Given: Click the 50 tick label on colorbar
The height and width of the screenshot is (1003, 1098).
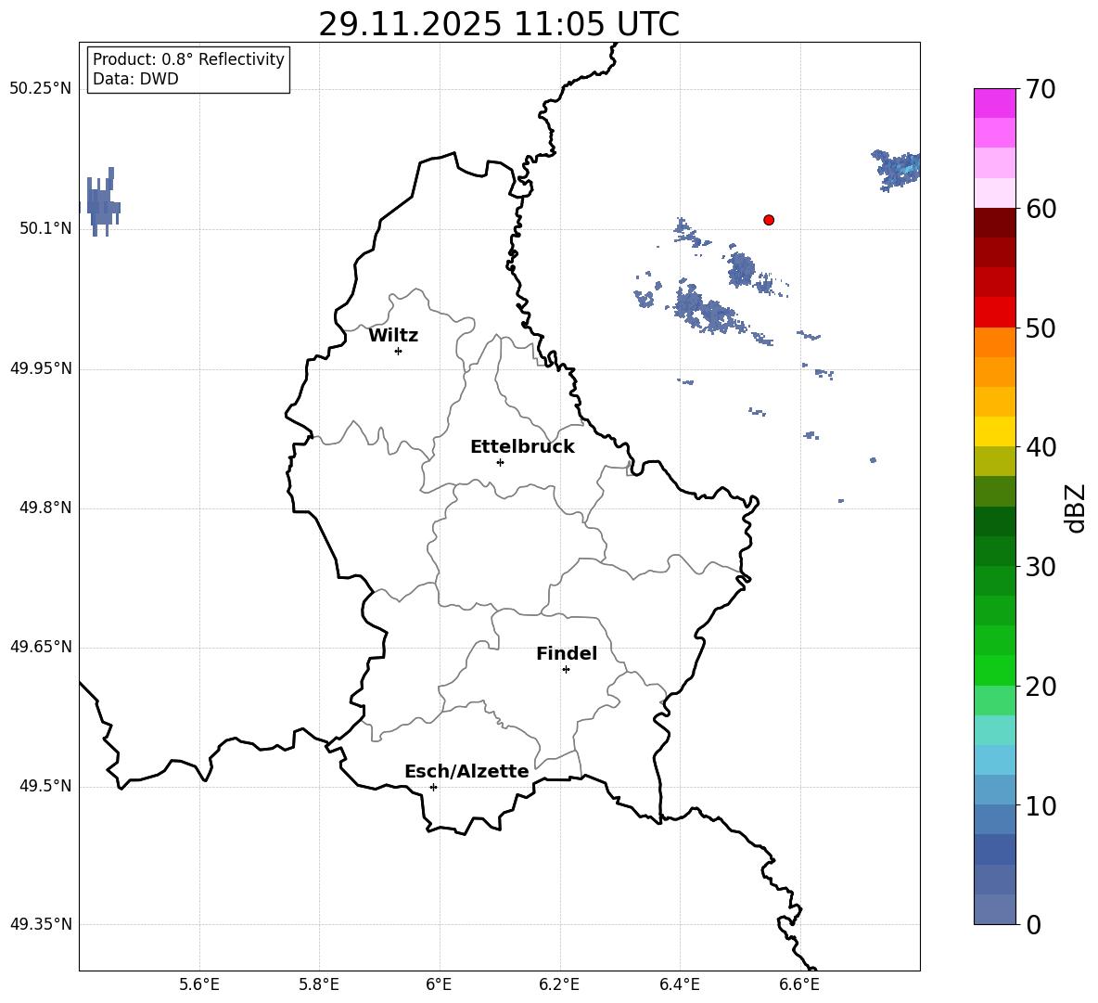Looking at the screenshot, I should click(x=1041, y=328).
